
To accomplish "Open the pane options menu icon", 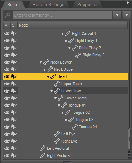I will tap(129, 4).
